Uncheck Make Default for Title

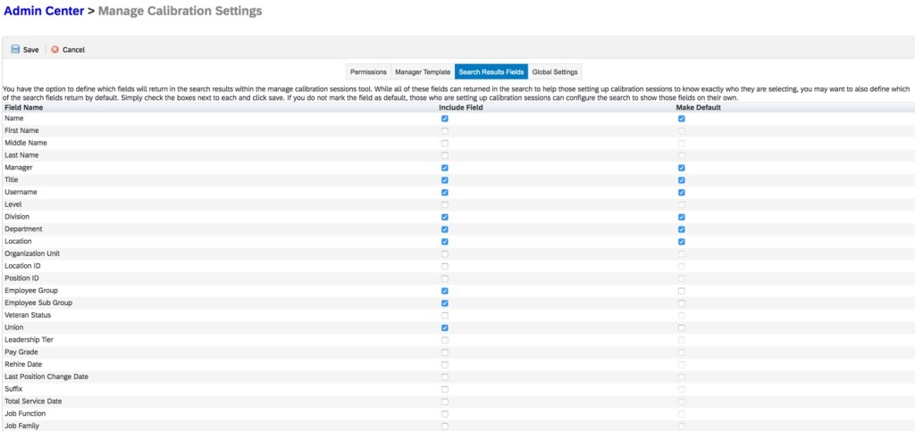(681, 180)
